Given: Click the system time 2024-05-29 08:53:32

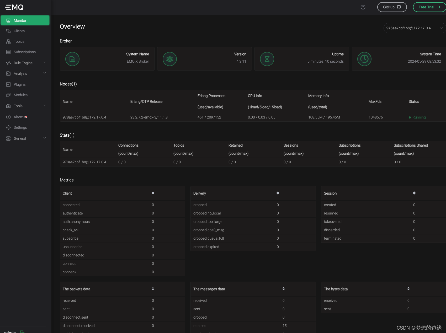Looking at the screenshot, I should coord(424,61).
